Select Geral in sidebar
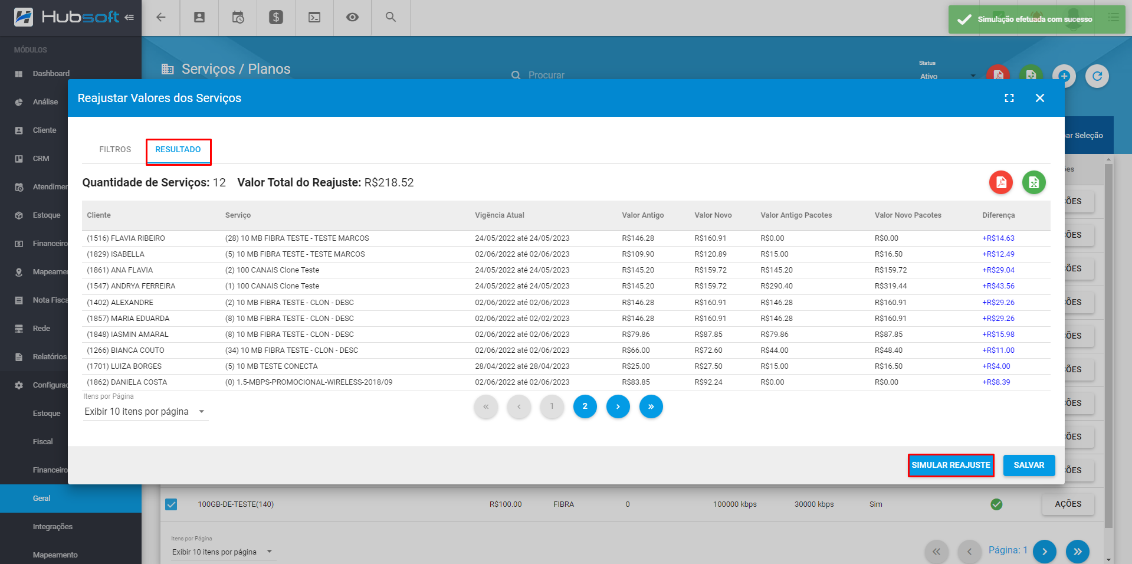Image resolution: width=1132 pixels, height=564 pixels. pos(71,499)
